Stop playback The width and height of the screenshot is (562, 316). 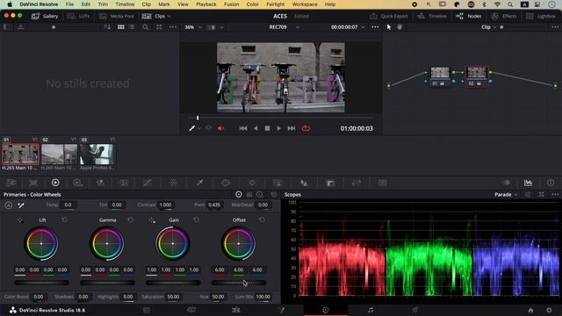(267, 128)
